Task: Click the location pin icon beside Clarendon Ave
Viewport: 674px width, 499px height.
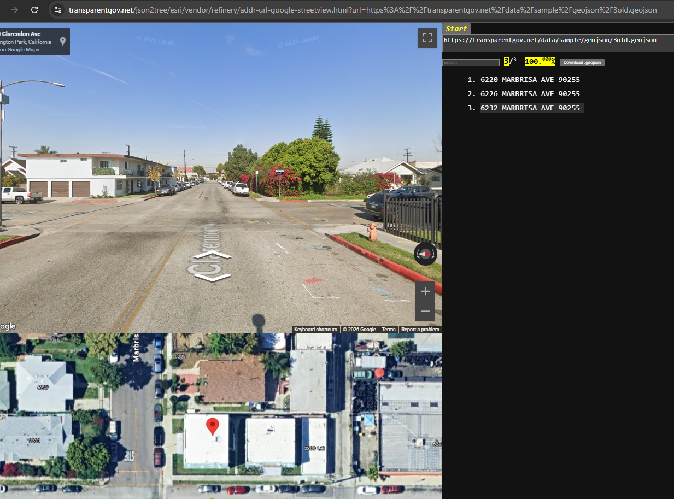Action: point(63,42)
